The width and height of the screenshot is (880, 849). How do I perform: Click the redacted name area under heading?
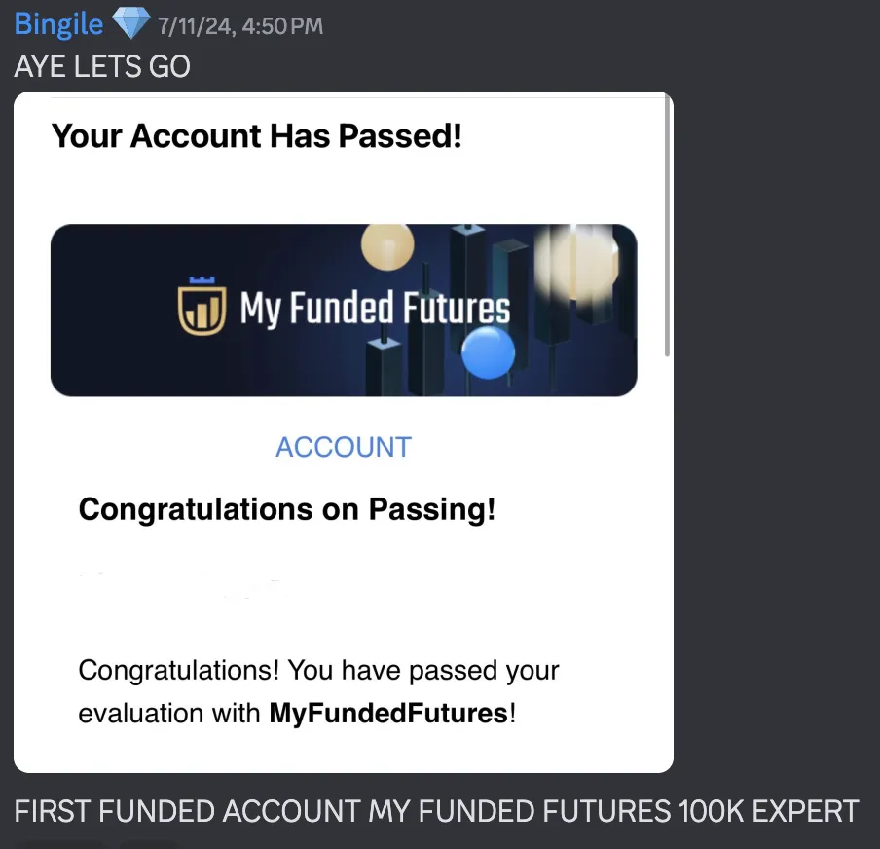(x=179, y=585)
